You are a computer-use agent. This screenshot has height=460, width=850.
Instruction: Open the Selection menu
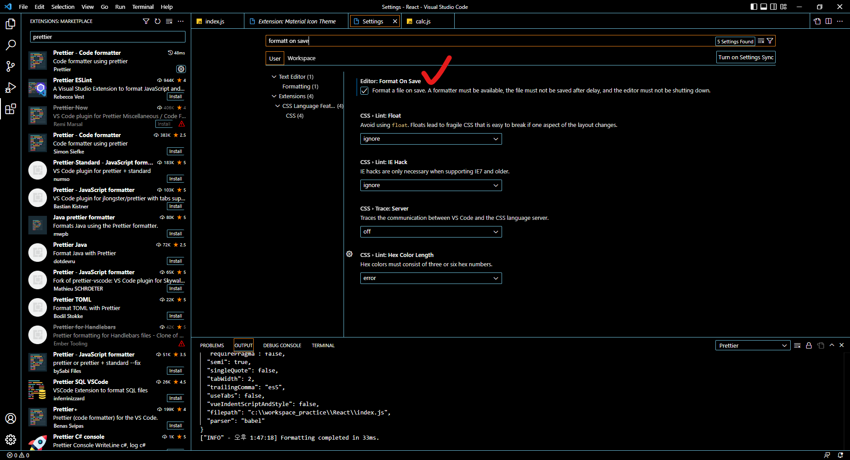click(x=63, y=7)
